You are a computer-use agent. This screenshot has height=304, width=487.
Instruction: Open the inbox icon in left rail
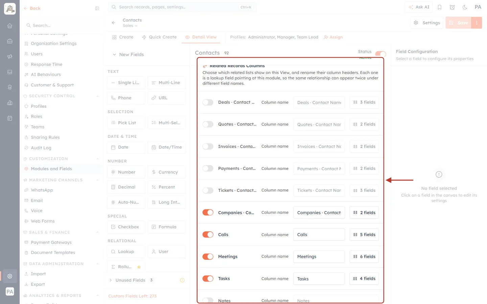[x=10, y=72]
